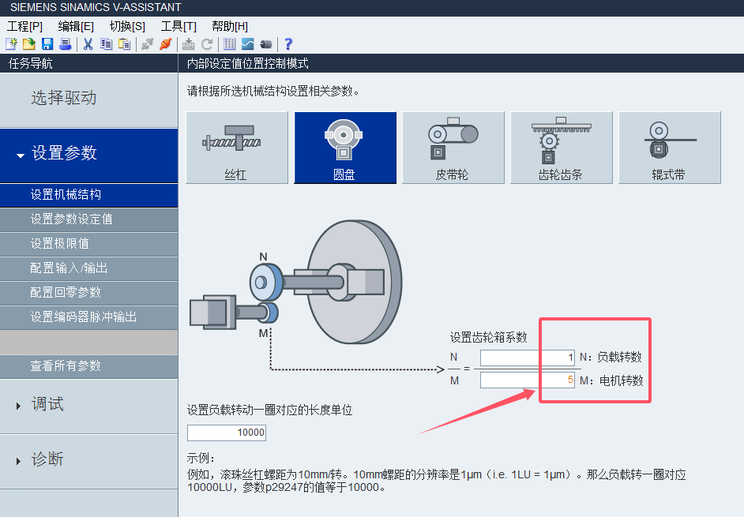Open the 工具[T] menu
744x517 pixels.
coord(178,26)
